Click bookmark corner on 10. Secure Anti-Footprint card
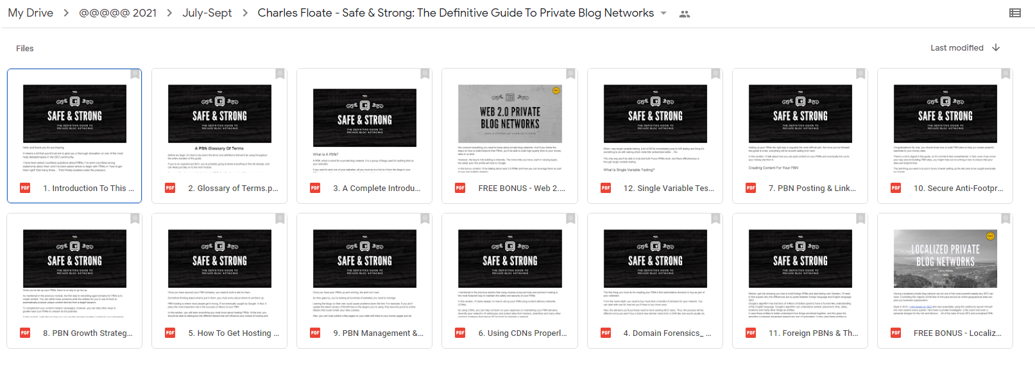 (1005, 74)
